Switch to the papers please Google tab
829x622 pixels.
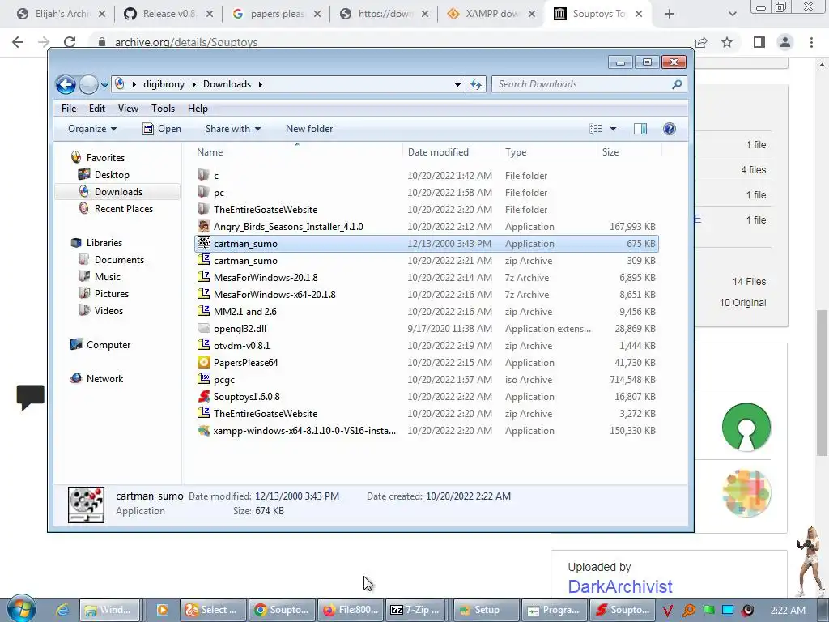tap(277, 14)
